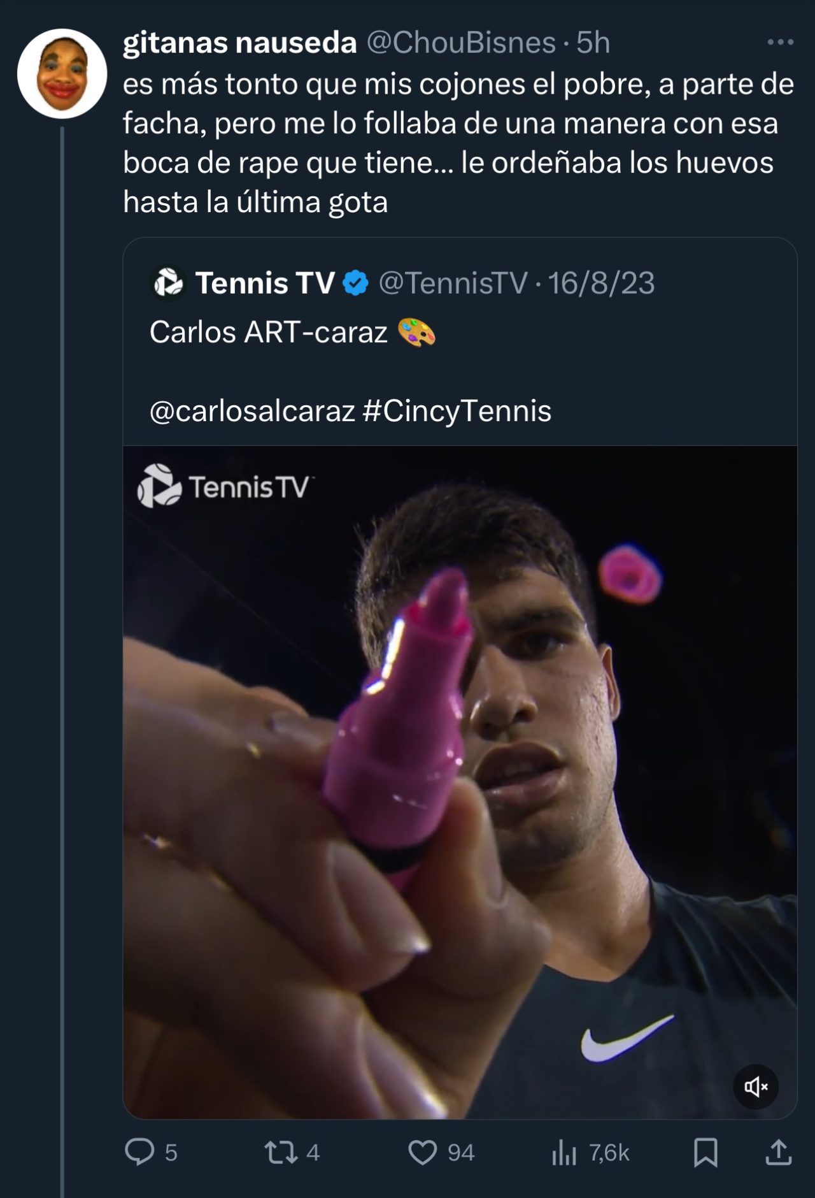The width and height of the screenshot is (815, 1198).
Task: Open the author's round profile picture
Action: 62,74
